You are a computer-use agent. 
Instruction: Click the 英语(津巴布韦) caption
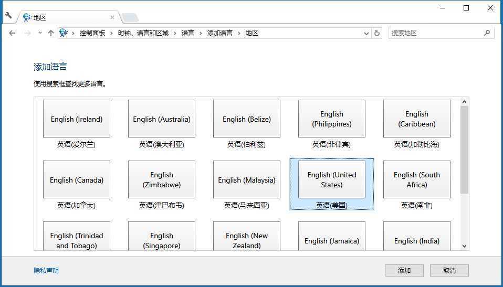click(162, 205)
